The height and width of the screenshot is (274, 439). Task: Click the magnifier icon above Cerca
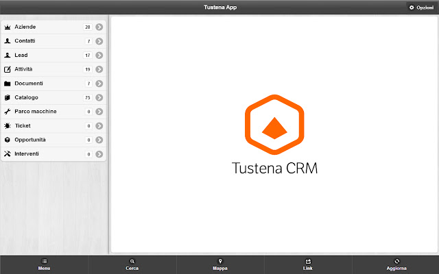click(132, 261)
